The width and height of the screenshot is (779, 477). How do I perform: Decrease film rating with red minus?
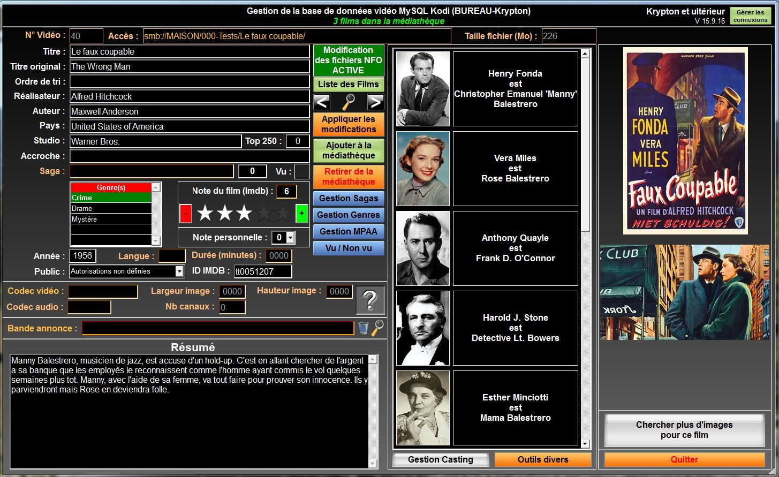185,214
